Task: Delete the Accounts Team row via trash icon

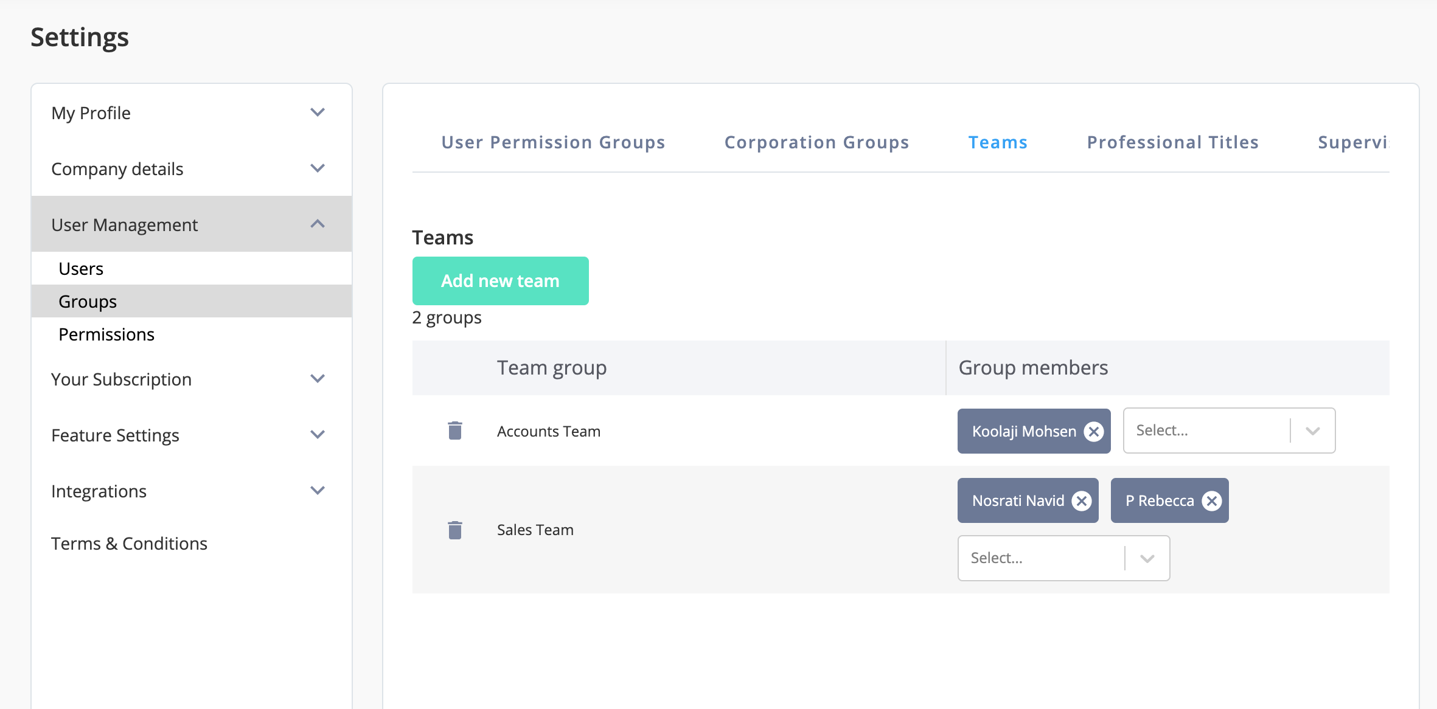Action: 455,431
